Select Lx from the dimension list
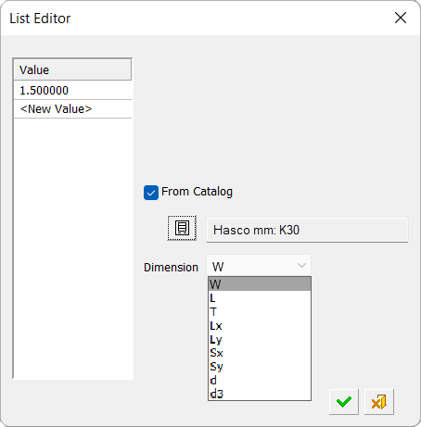 coord(260,325)
